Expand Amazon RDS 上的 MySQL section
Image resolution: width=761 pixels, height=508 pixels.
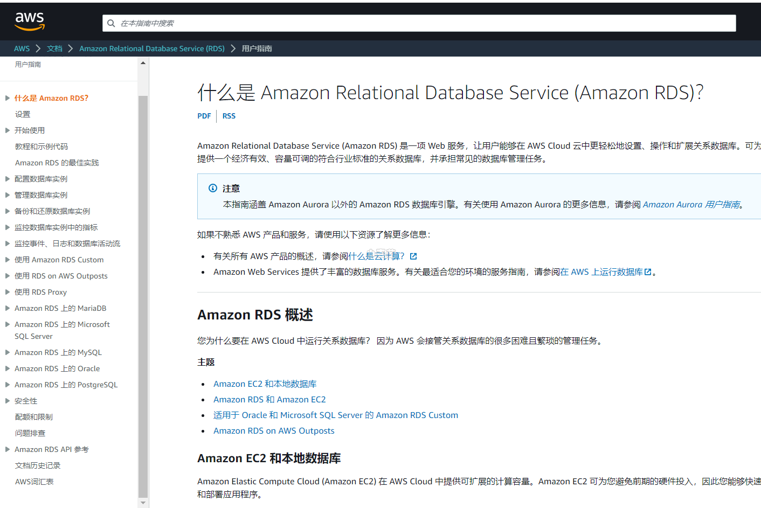click(8, 352)
